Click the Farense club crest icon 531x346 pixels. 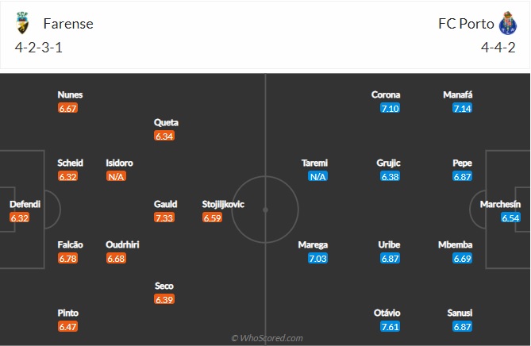point(23,23)
